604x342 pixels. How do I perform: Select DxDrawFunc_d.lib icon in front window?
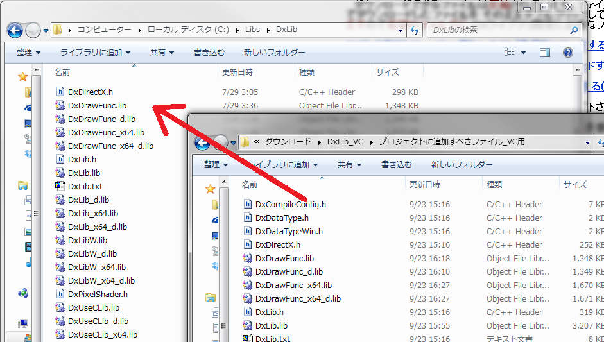(x=248, y=272)
